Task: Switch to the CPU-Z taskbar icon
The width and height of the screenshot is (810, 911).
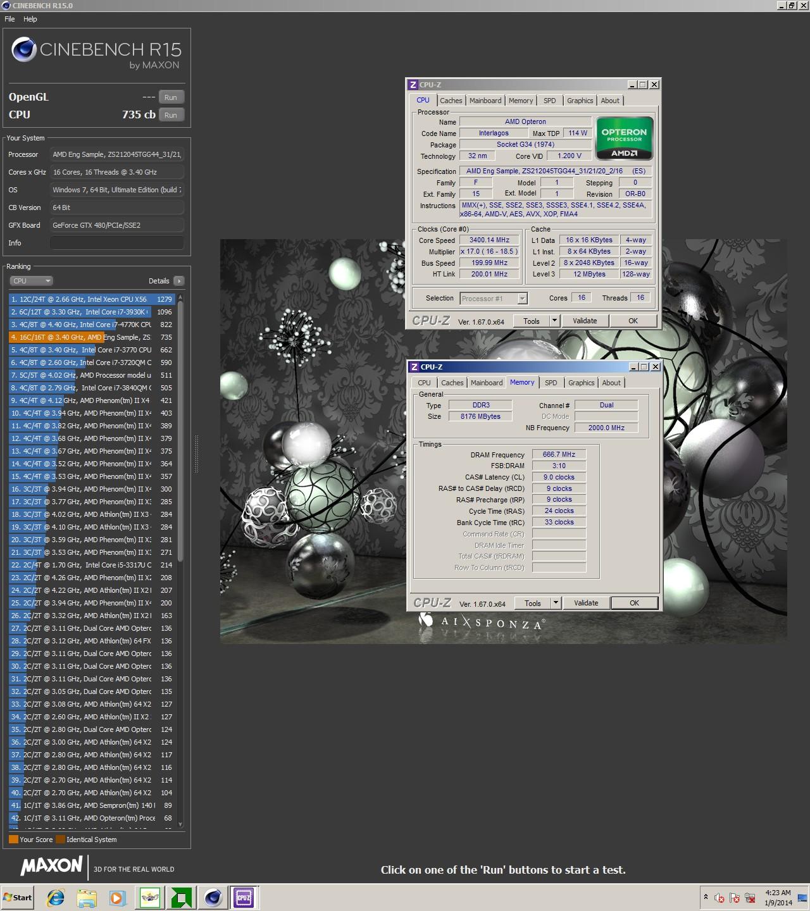Action: tap(244, 897)
